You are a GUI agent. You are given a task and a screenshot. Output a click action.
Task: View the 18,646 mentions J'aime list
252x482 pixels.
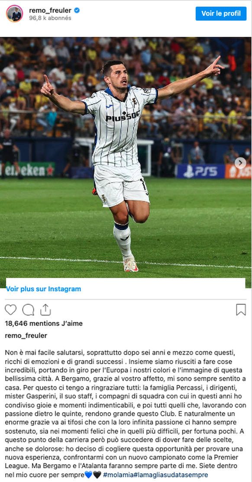coord(44,323)
